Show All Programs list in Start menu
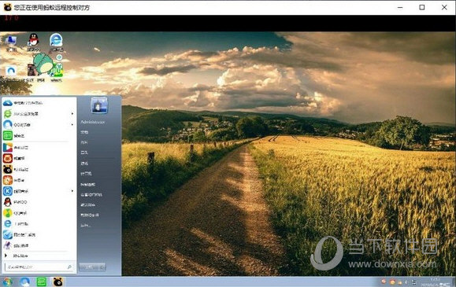Screen dimensions: 456x287 tap(20, 256)
